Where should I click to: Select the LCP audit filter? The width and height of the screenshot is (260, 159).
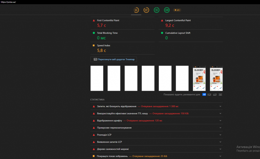[x=215, y=95]
